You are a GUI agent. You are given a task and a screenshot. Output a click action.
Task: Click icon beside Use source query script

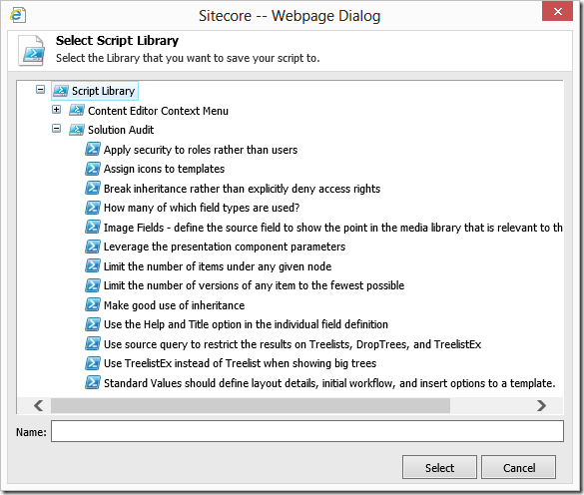pyautogui.click(x=93, y=343)
